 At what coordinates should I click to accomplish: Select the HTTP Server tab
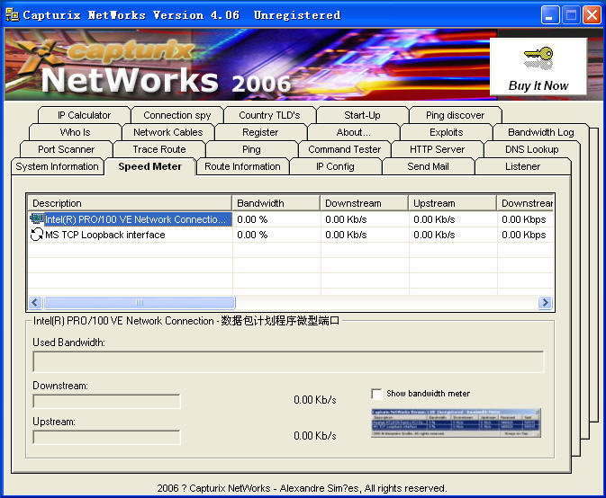[437, 149]
